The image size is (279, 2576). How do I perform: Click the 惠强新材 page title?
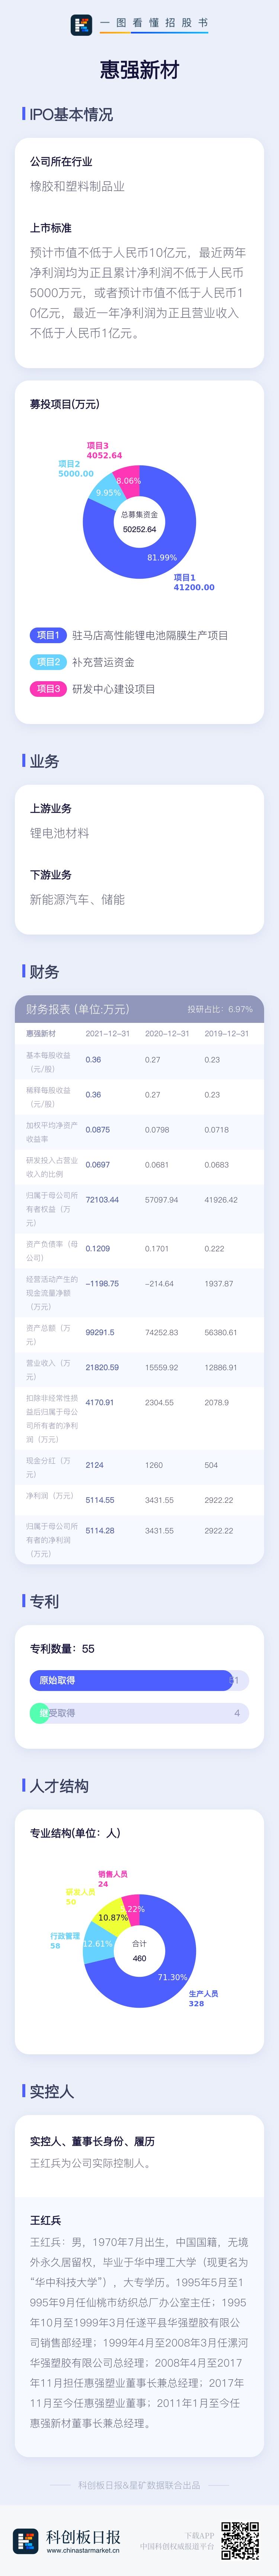coord(139,70)
